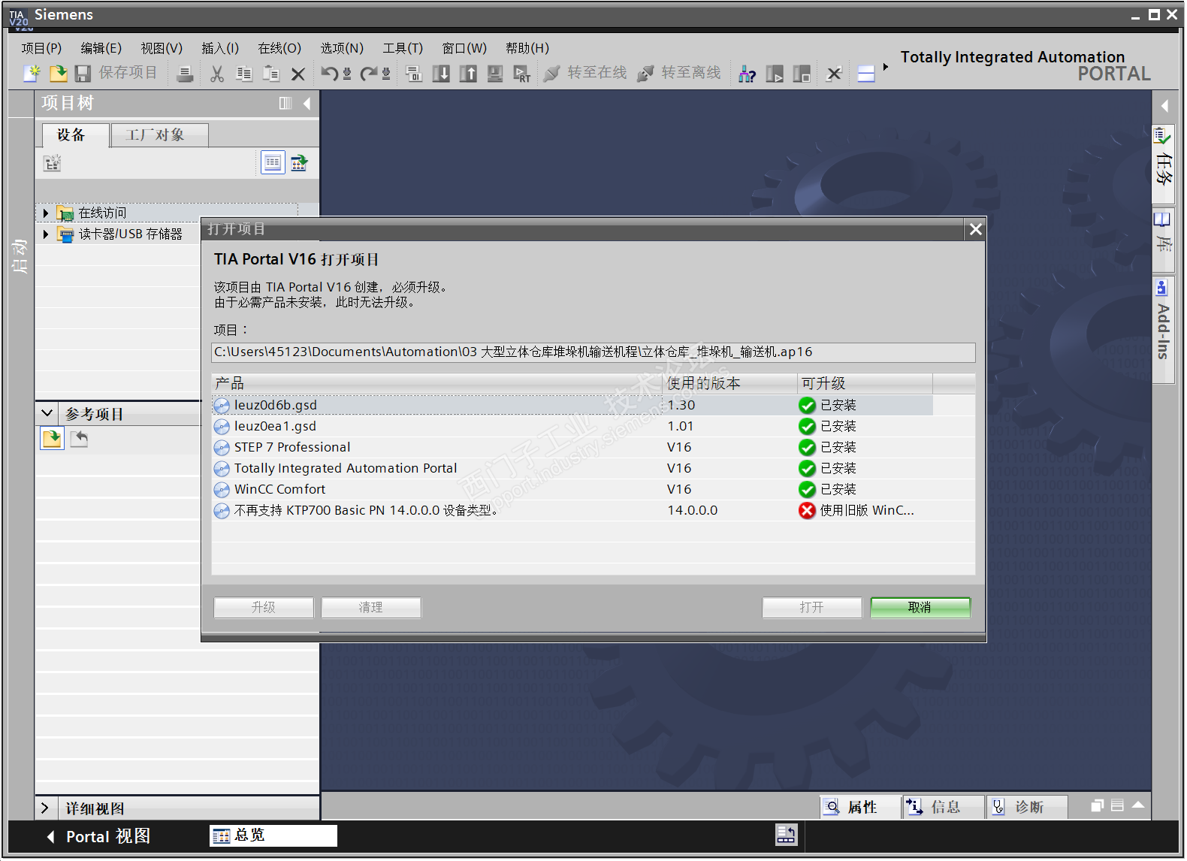1187x861 pixels.
Task: Show more toolbar items arrow
Action: click(886, 67)
